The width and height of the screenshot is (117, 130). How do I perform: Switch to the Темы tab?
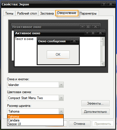[x=9, y=13]
